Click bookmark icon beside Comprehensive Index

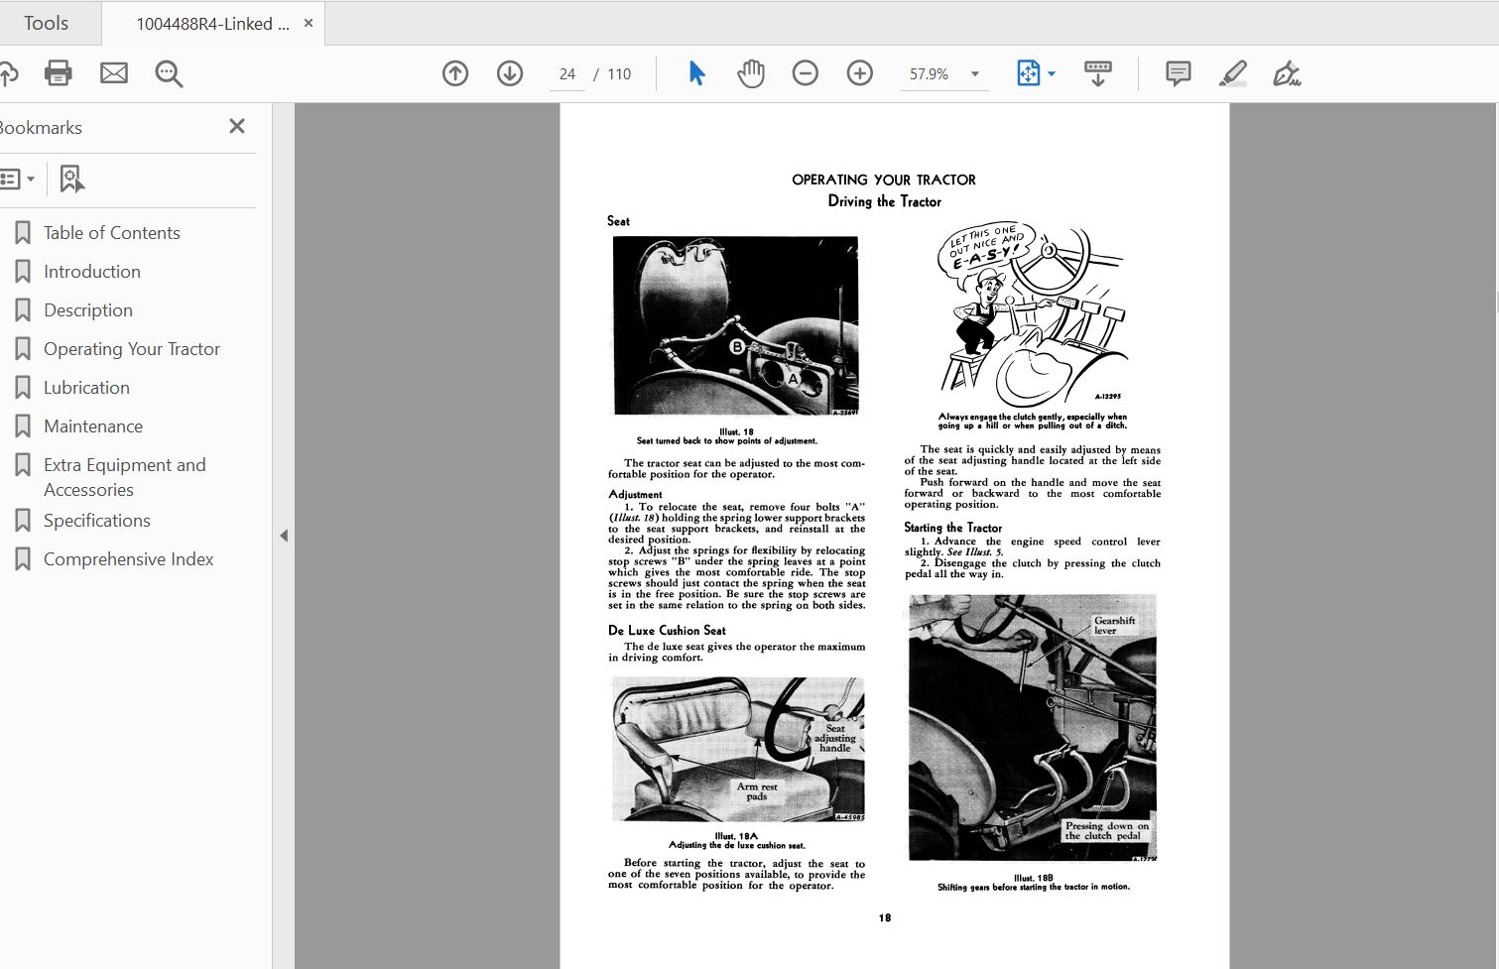coord(23,559)
